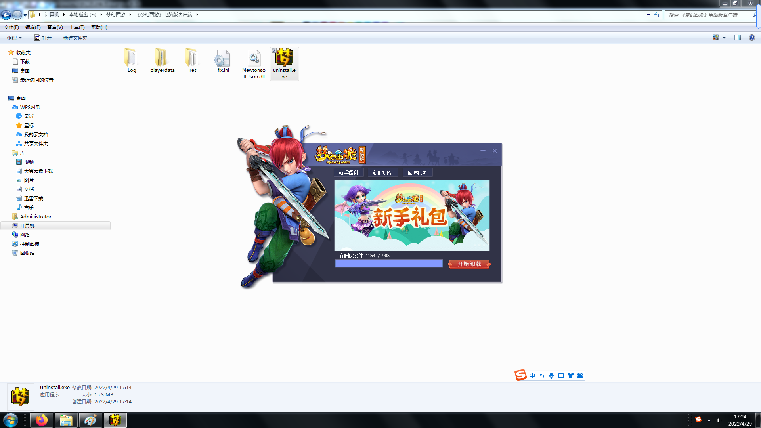Viewport: 761px width, 428px height.
Task: Minimize the uninstaller dialog
Action: [x=483, y=151]
